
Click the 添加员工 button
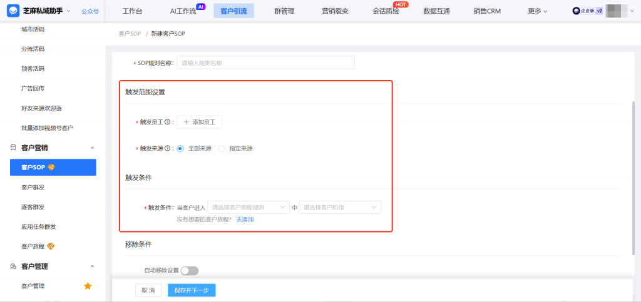(x=200, y=122)
